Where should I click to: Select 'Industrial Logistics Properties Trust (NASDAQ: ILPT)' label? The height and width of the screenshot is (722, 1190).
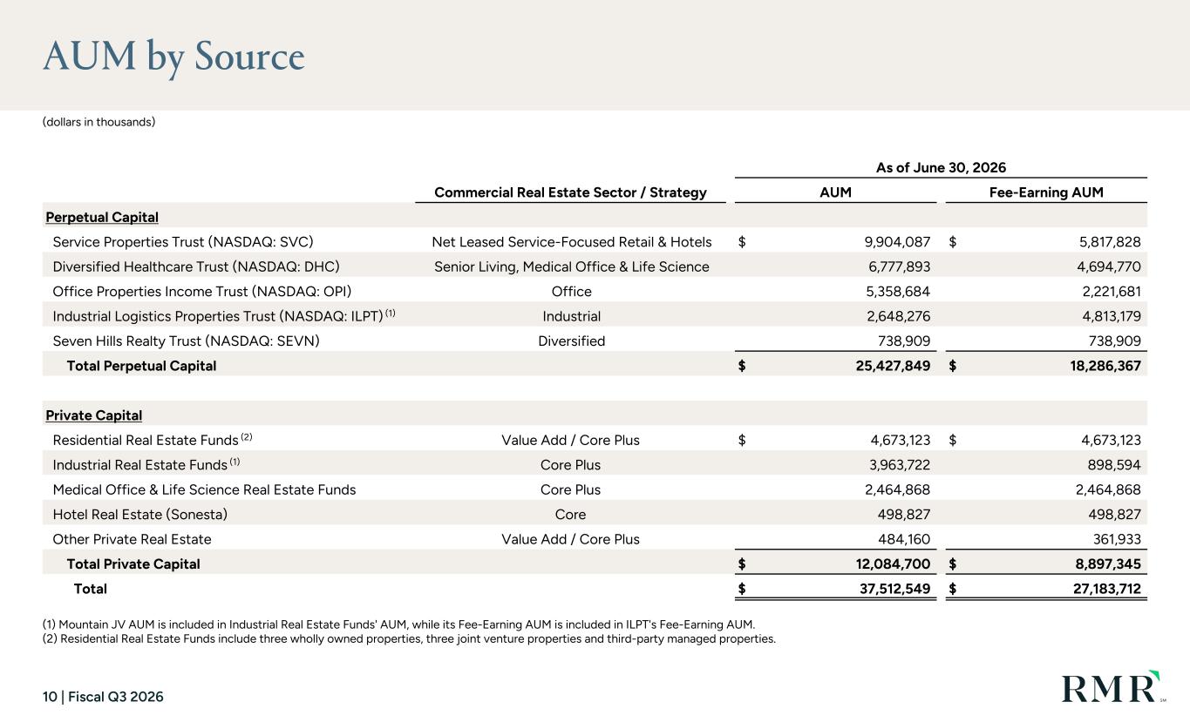coord(218,315)
